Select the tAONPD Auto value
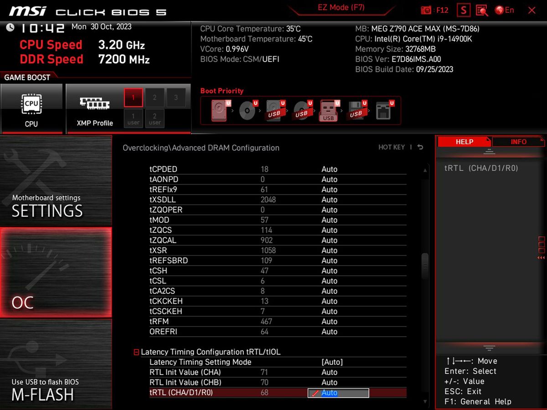Image resolution: width=547 pixels, height=410 pixels. point(329,179)
